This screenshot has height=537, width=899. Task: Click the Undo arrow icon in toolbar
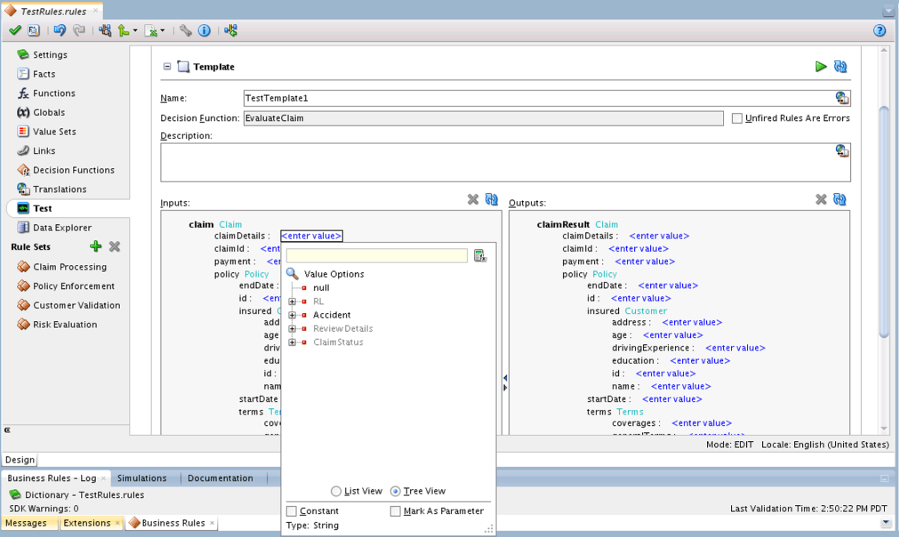[x=60, y=30]
